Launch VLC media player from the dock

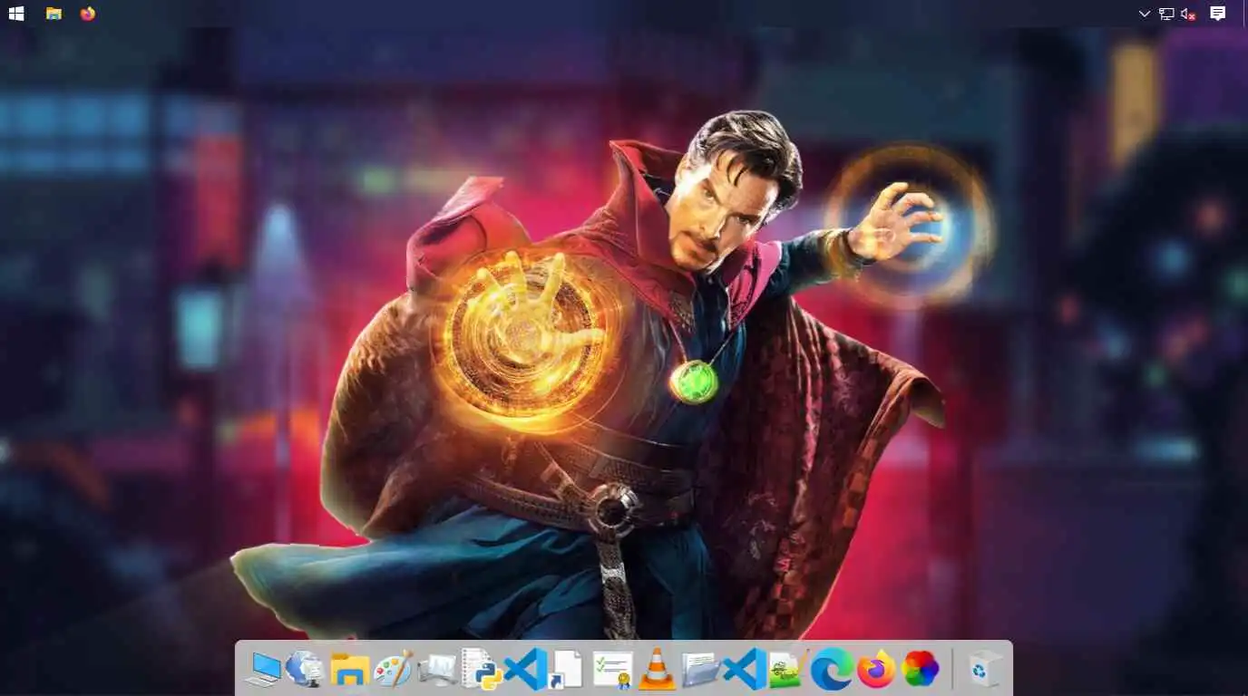click(657, 670)
